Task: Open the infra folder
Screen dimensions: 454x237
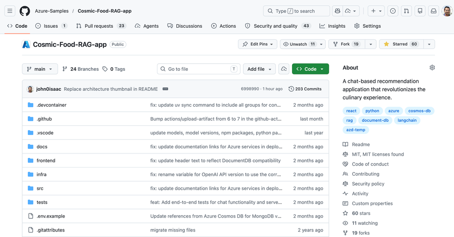Action: 41,174
